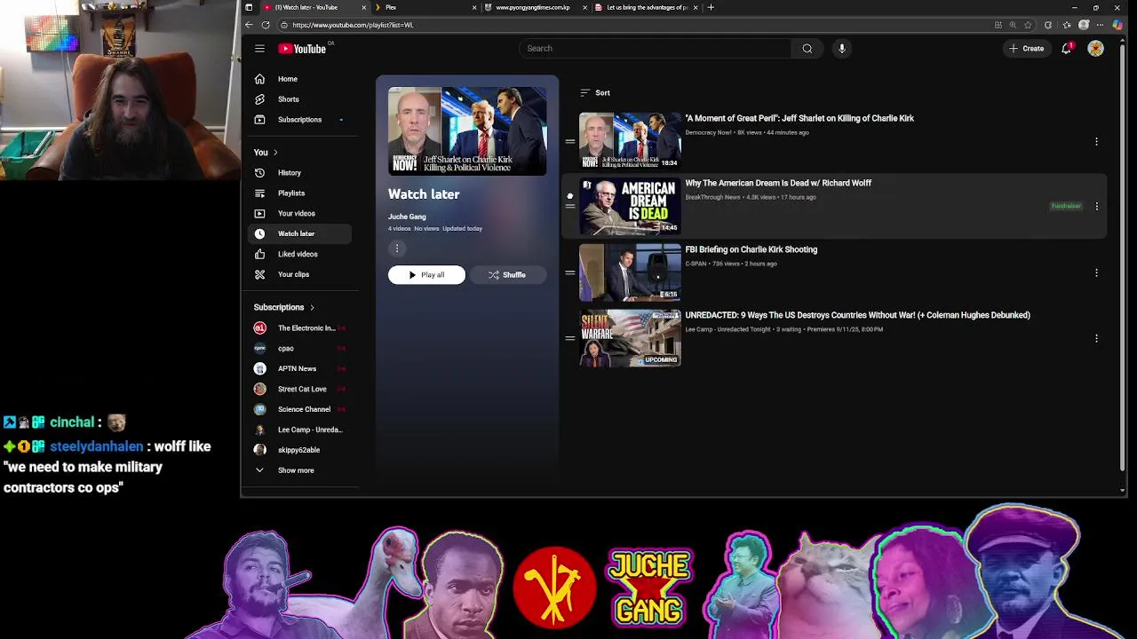Click the Create button
This screenshot has height=639, width=1137.
pyautogui.click(x=1026, y=49)
